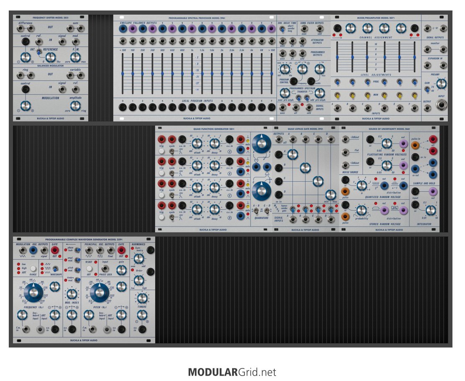
Task: Click the MOD. INDEX knob
Action: pos(72,294)
